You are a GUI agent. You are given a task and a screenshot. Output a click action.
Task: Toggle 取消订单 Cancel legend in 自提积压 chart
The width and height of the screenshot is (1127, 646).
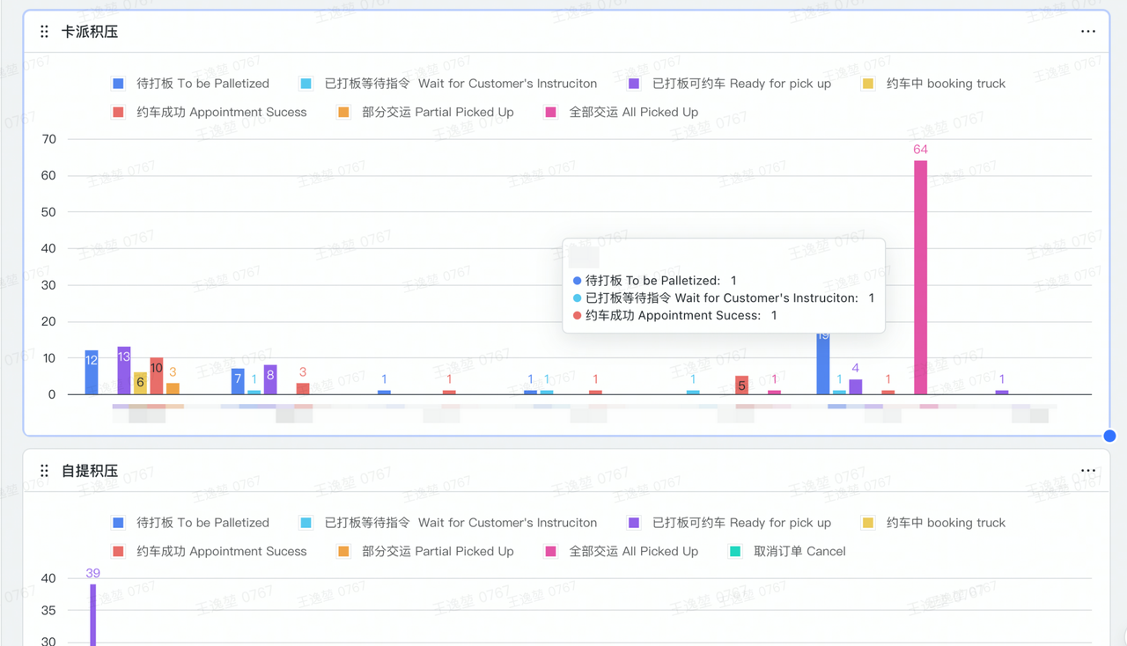pos(788,551)
